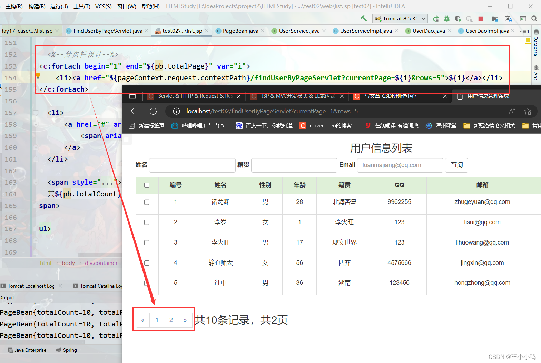Close the PageBean.java editor tab
The image size is (541, 363).
pyautogui.click(x=263, y=31)
